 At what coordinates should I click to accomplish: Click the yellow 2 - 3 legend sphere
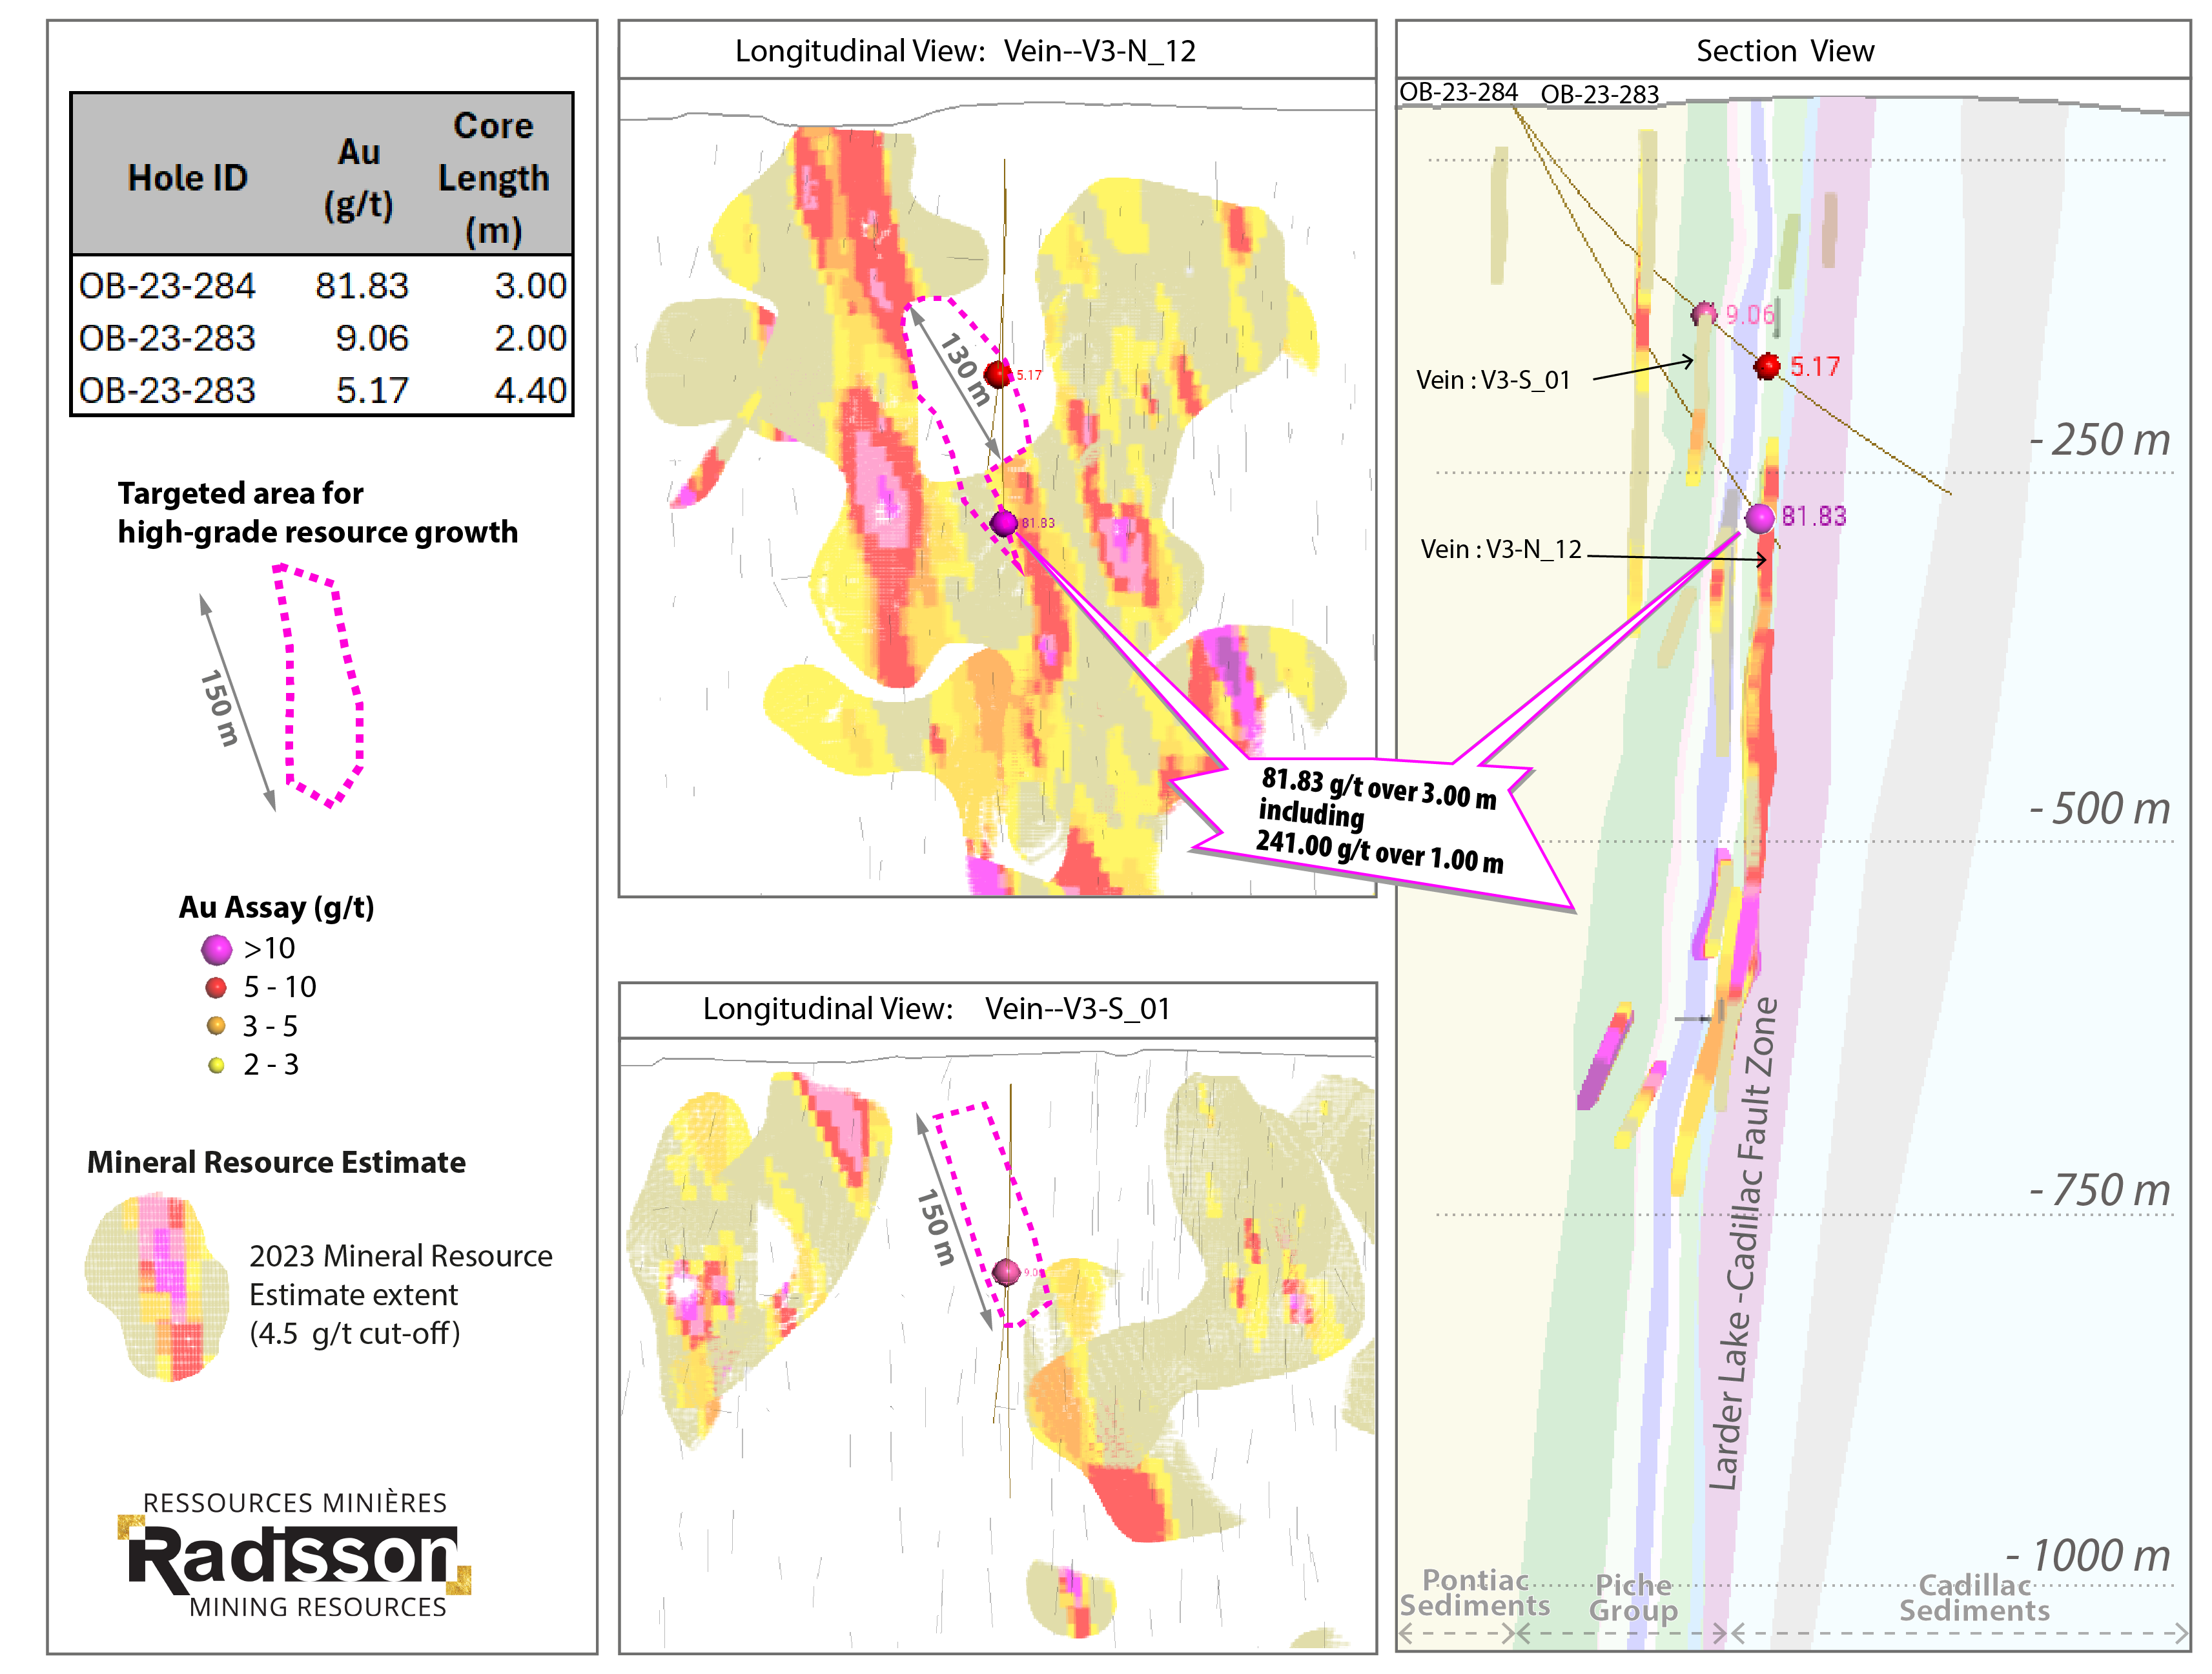216,1065
